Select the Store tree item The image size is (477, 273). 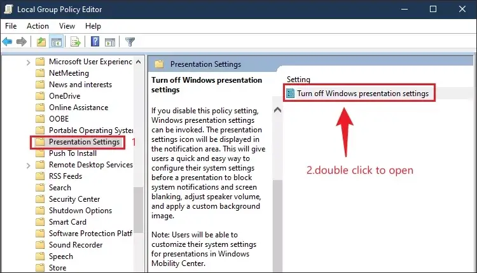point(58,268)
